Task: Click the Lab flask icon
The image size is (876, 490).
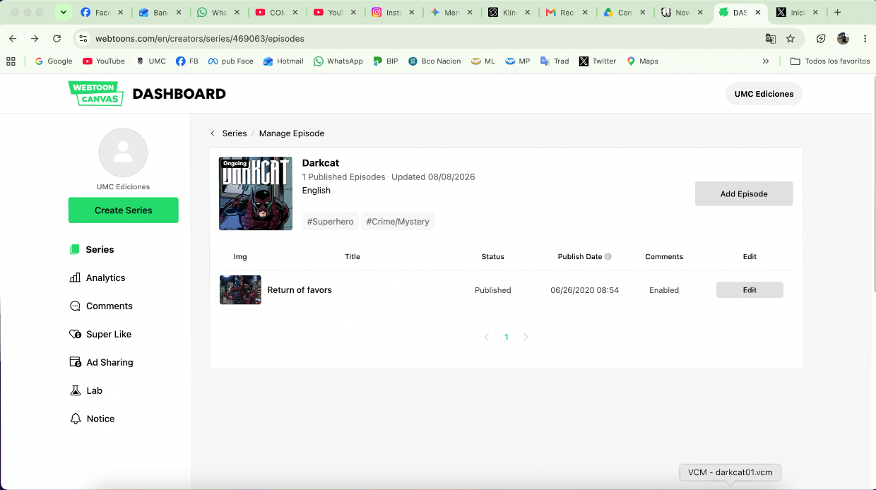Action: click(75, 390)
